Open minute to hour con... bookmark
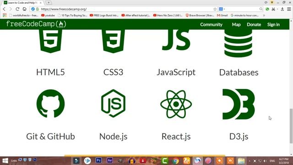The image size is (293, 165). coord(244,15)
